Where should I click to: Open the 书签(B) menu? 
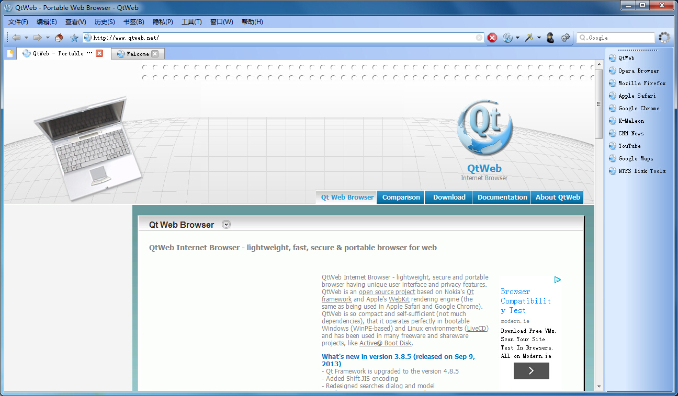click(134, 22)
